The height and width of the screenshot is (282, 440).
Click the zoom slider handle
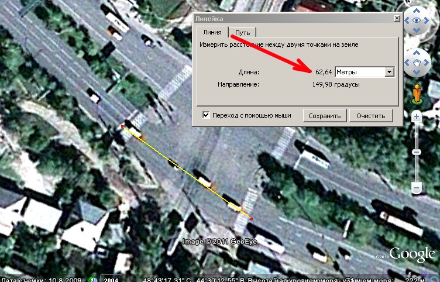pyautogui.click(x=417, y=152)
